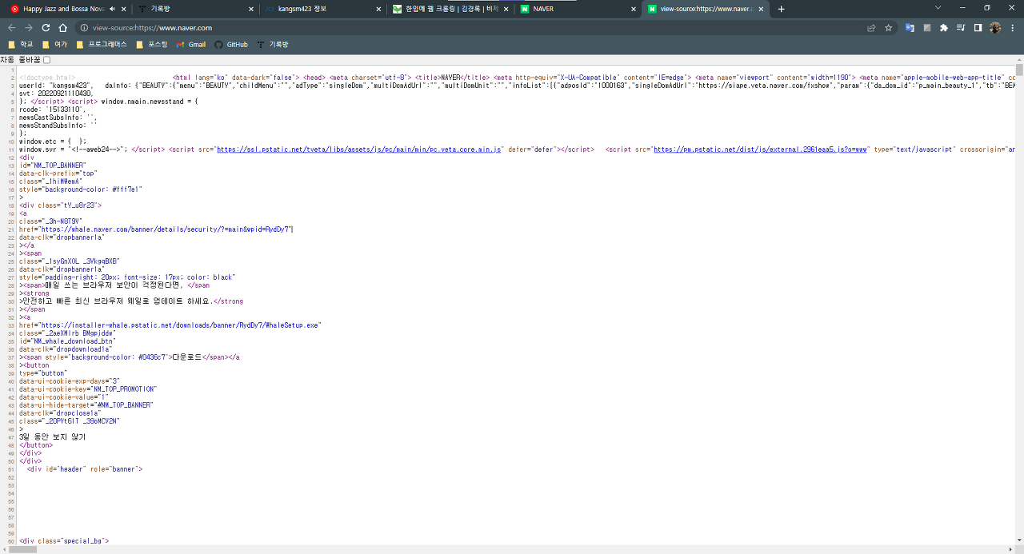1024x554 pixels.
Task: Go back with the browser back arrow
Action: (11, 27)
